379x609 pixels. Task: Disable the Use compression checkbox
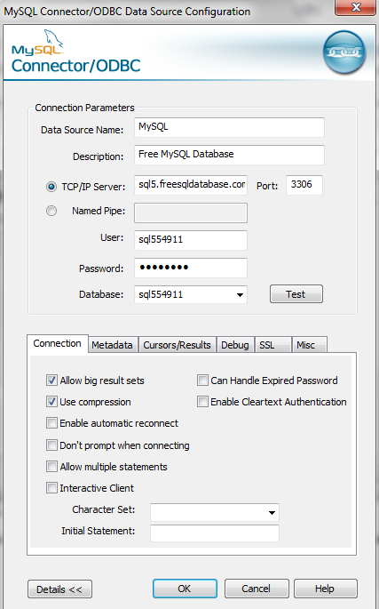[51, 402]
